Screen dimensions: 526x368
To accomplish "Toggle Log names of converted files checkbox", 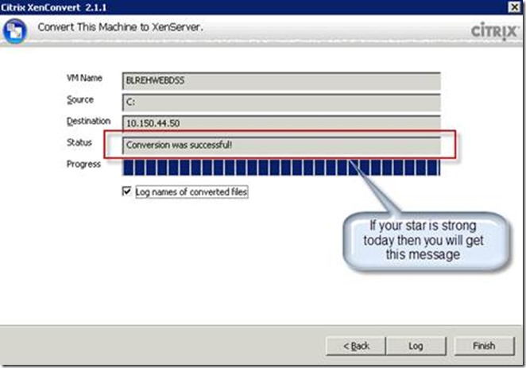I will click(126, 192).
